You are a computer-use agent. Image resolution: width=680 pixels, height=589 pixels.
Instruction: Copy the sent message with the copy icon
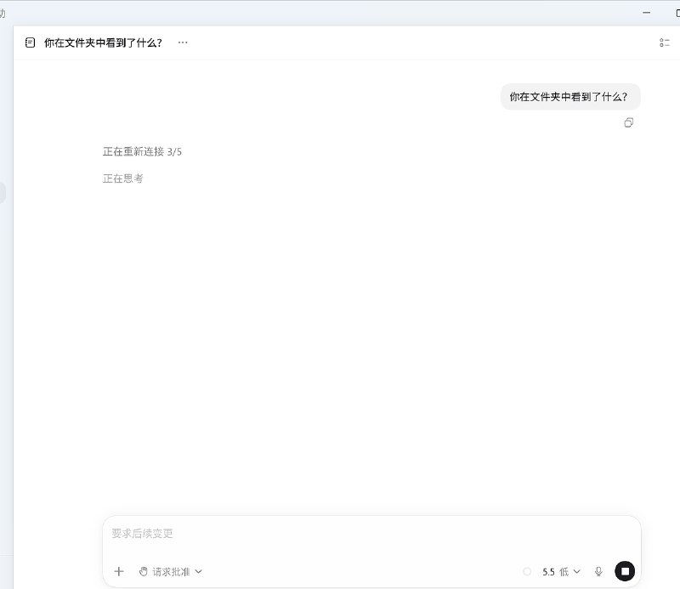click(628, 122)
